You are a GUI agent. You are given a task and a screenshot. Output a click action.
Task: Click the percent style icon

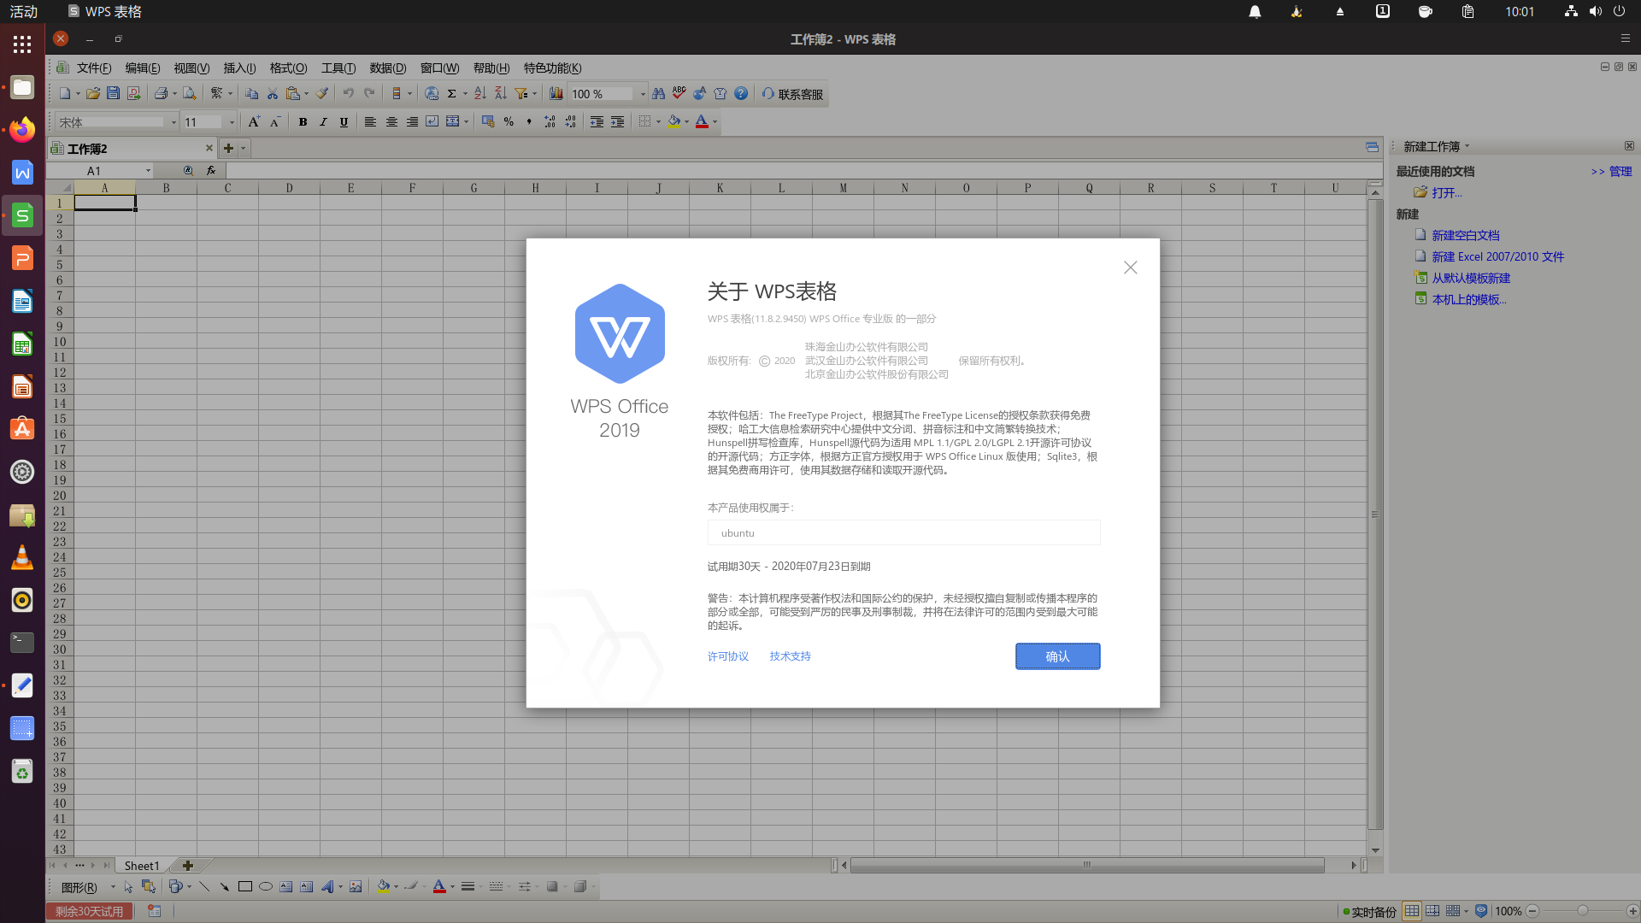click(509, 122)
